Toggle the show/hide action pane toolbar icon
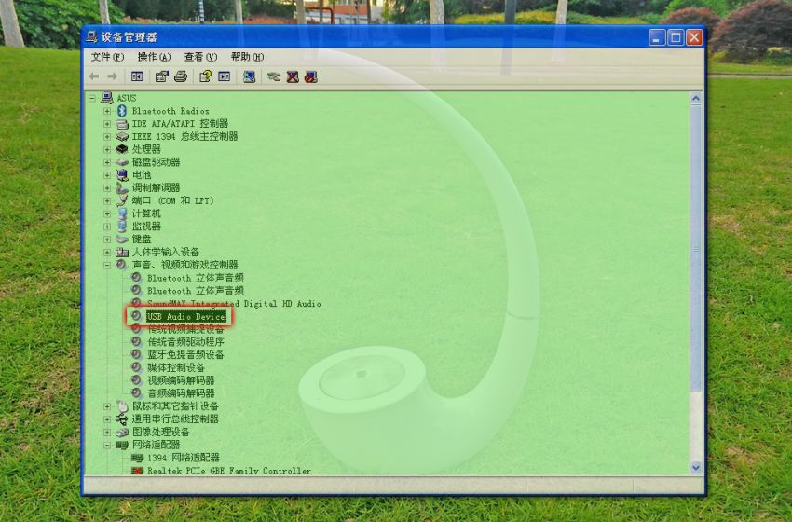The width and height of the screenshot is (792, 522). coord(225,76)
